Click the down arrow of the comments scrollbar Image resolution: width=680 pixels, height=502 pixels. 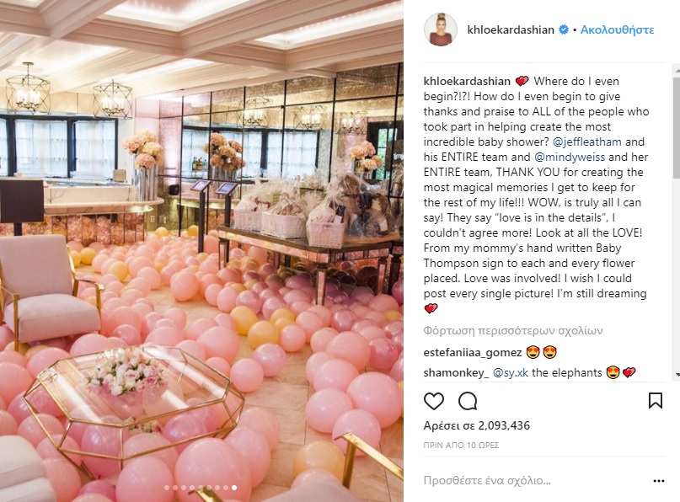point(677,375)
